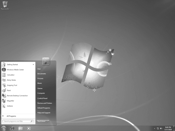Screen dimensions: 175x131
Task: Open Sticky Notes
Action: point(11,80)
